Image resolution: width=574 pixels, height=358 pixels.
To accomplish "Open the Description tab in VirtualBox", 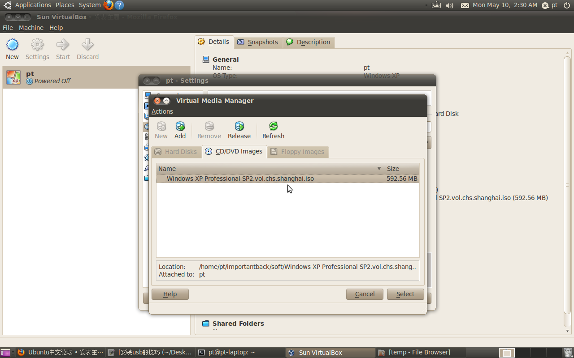I will click(309, 42).
